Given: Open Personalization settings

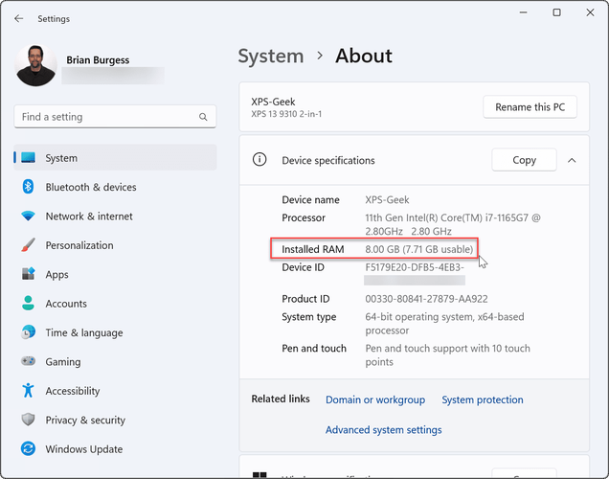Looking at the screenshot, I should [115, 245].
